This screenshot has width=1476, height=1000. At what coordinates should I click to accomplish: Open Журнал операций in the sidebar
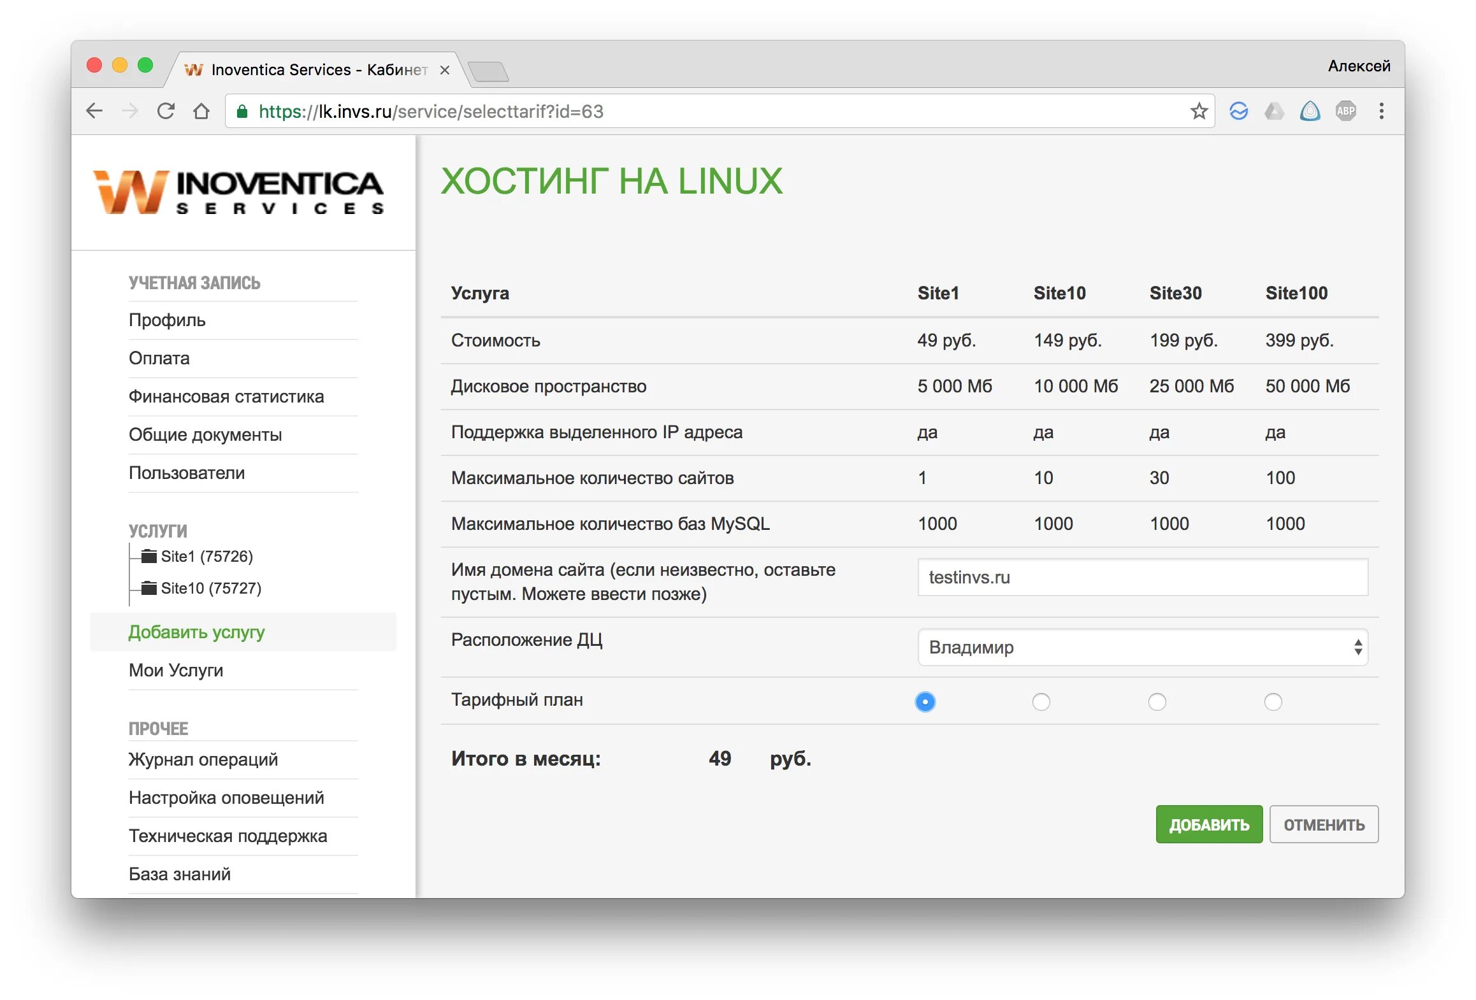click(x=203, y=759)
